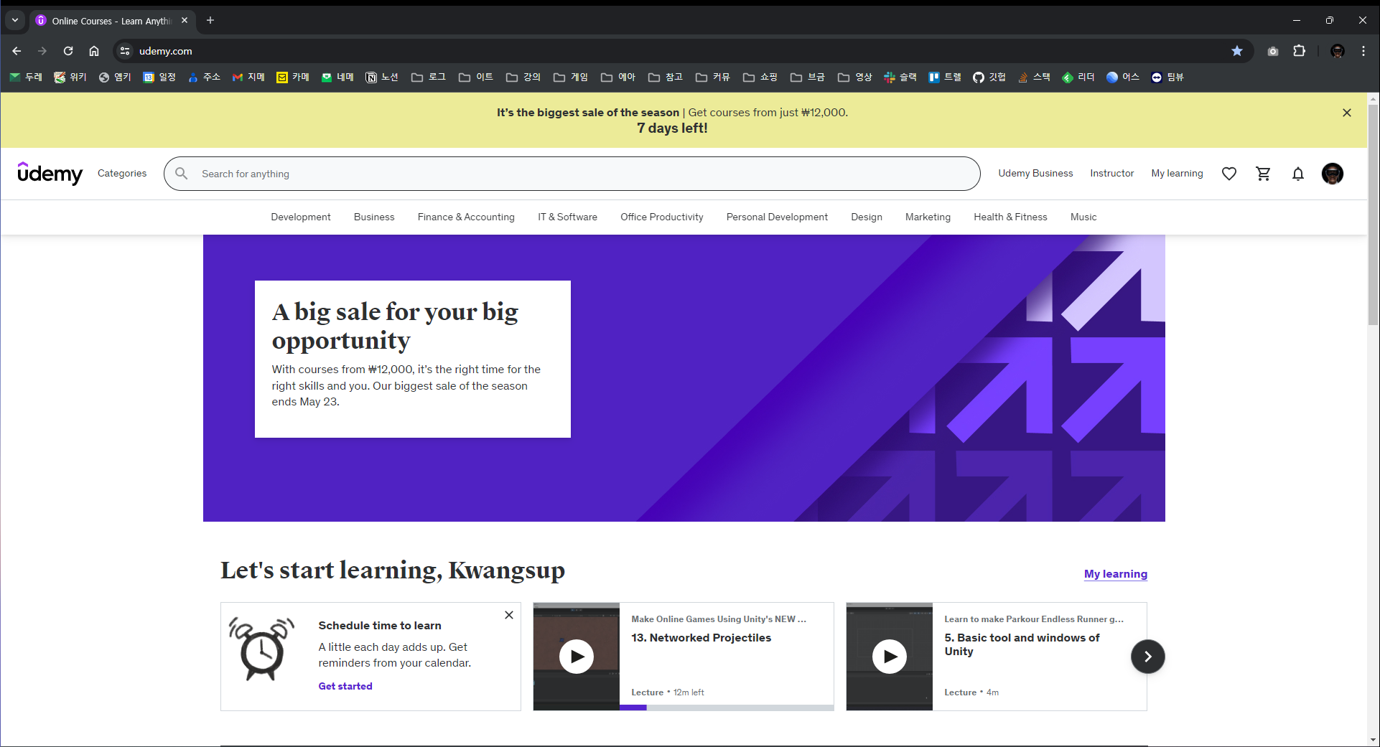Open Finance & Accounting category
Image resolution: width=1380 pixels, height=747 pixels.
[x=466, y=217]
